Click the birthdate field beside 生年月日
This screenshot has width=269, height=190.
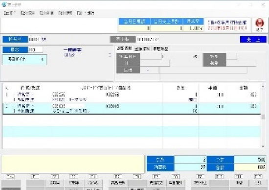point(151,56)
